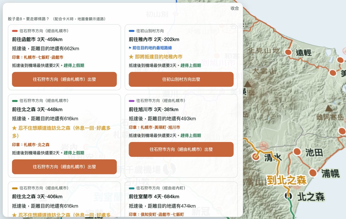The width and height of the screenshot is (346, 219).
Task: Click the red stamp icon above 清水
Action: (264, 145)
